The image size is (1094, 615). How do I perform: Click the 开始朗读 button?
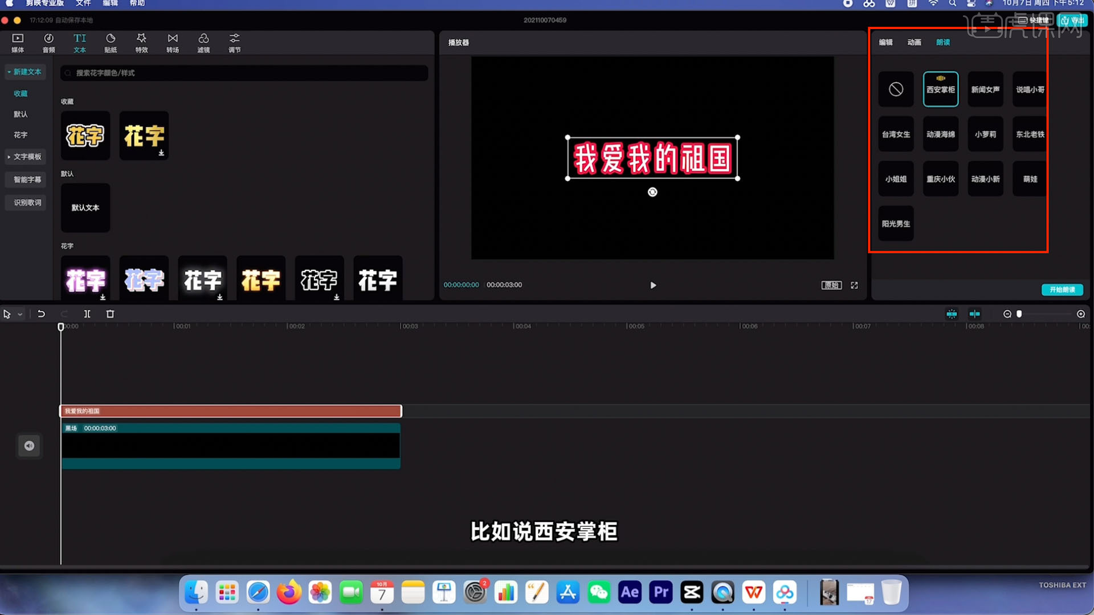[1062, 290]
